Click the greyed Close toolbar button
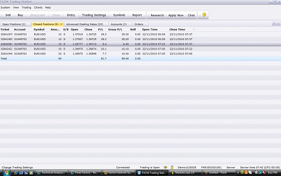This screenshot has height=176, width=281. click(56, 15)
